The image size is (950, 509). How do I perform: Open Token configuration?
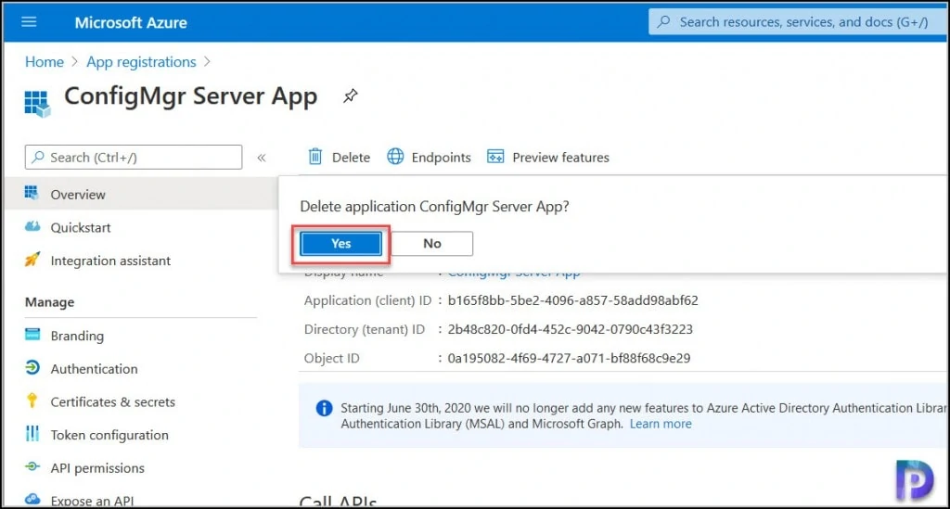tap(109, 435)
